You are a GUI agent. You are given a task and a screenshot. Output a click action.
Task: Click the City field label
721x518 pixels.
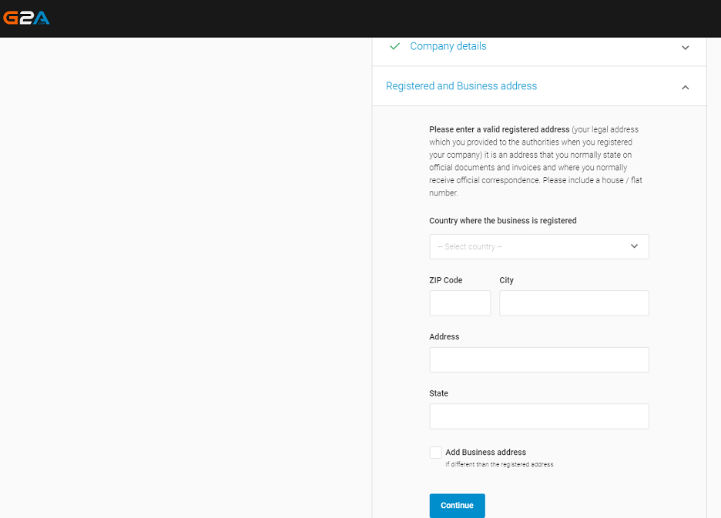point(506,280)
